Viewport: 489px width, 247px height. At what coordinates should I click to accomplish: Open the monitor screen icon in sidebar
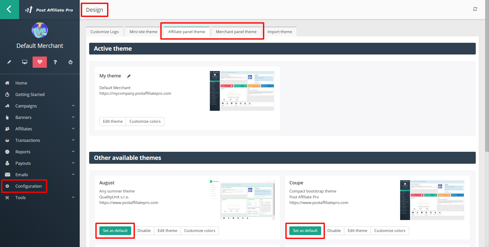[25, 62]
